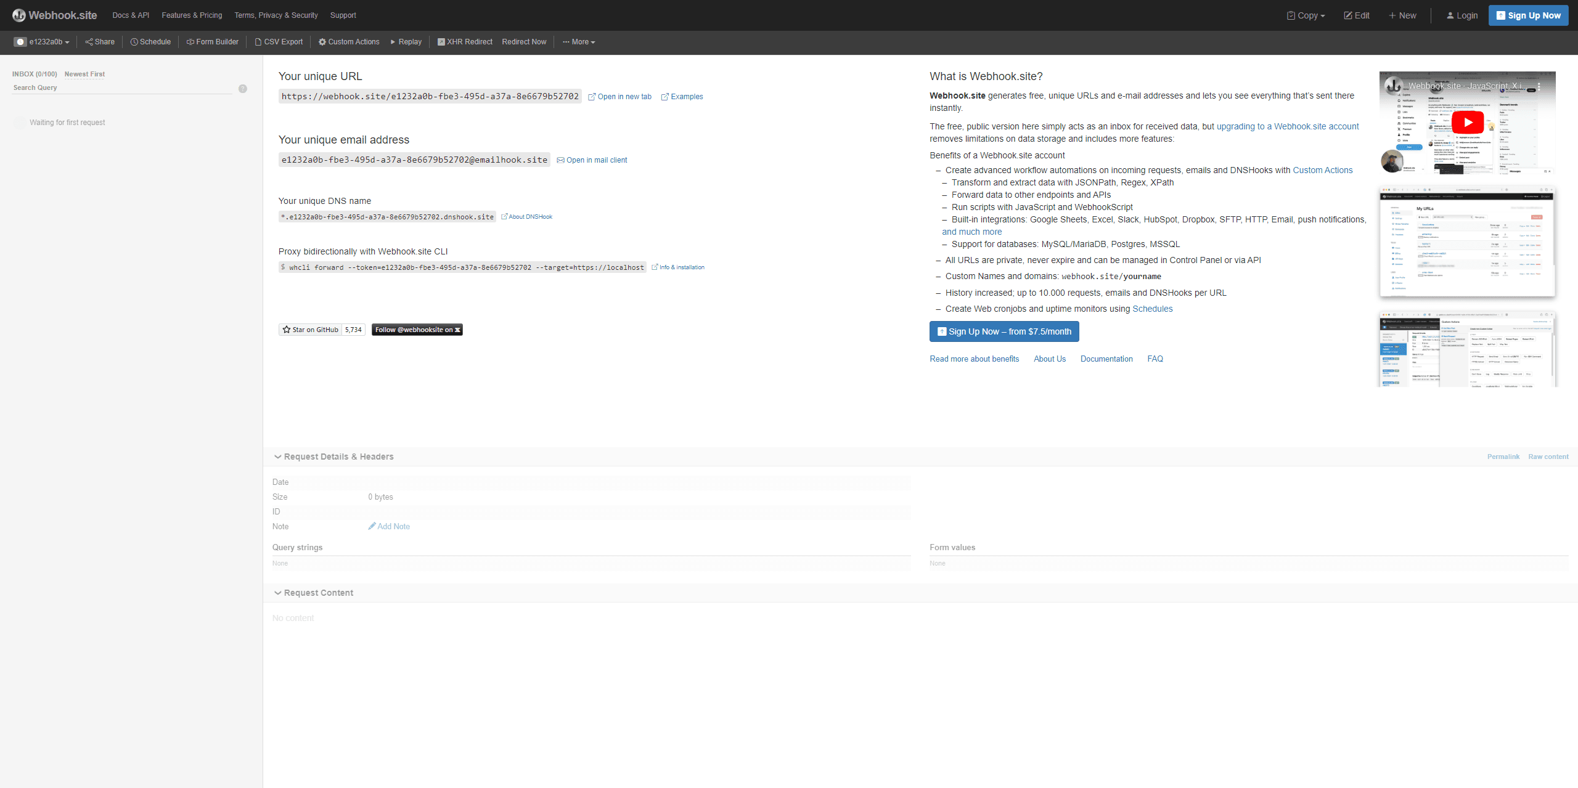Click Sign Up Now from $7.5/month
The width and height of the screenshot is (1578, 788).
(1004, 331)
